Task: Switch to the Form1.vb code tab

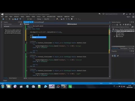Action: pos(26,22)
